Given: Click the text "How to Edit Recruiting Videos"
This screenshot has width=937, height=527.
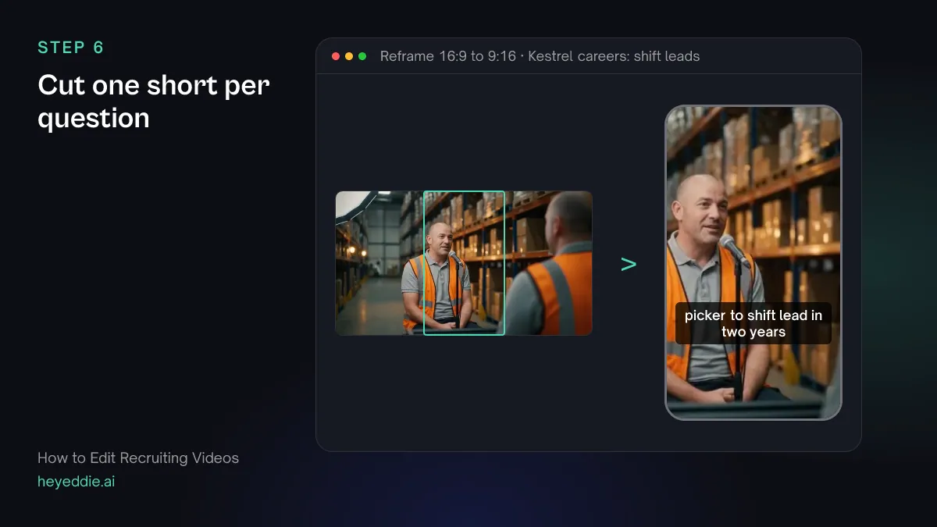Looking at the screenshot, I should click(x=138, y=458).
